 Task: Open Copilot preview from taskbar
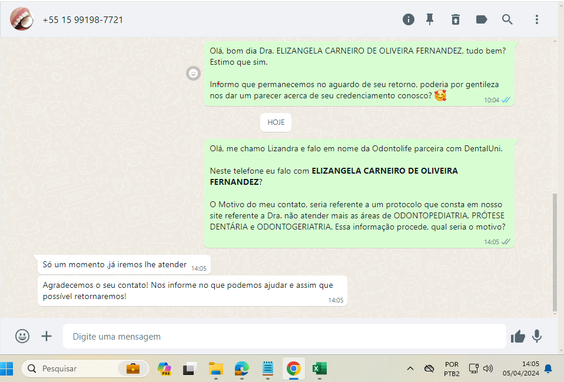[164, 368]
